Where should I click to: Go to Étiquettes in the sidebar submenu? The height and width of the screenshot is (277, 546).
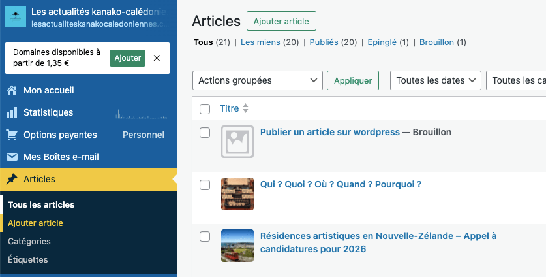pyautogui.click(x=28, y=259)
